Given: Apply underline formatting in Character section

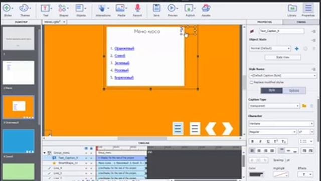Looking at the screenshot, I should click(268, 141).
